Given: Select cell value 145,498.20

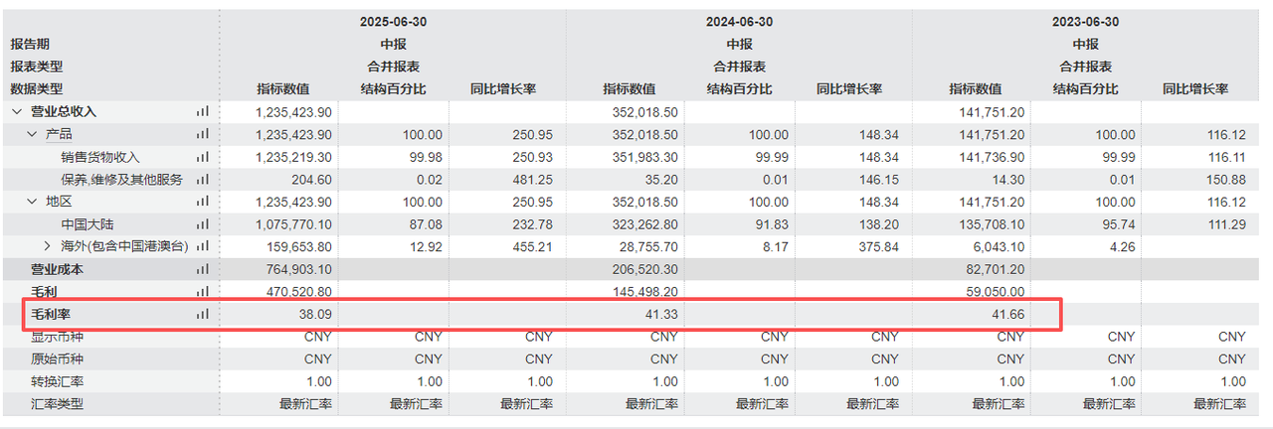Looking at the screenshot, I should pyautogui.click(x=646, y=291).
